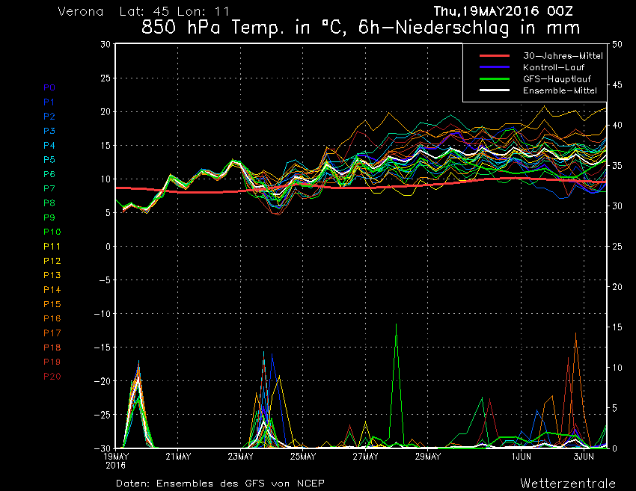This screenshot has width=636, height=491.
Task: Select ensemble member label P13
Action: click(52, 275)
